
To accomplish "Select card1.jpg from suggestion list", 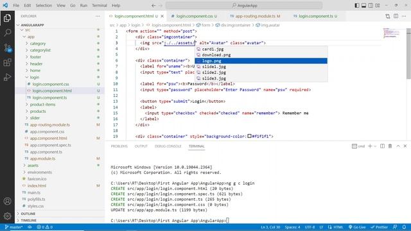I will click(261, 49).
